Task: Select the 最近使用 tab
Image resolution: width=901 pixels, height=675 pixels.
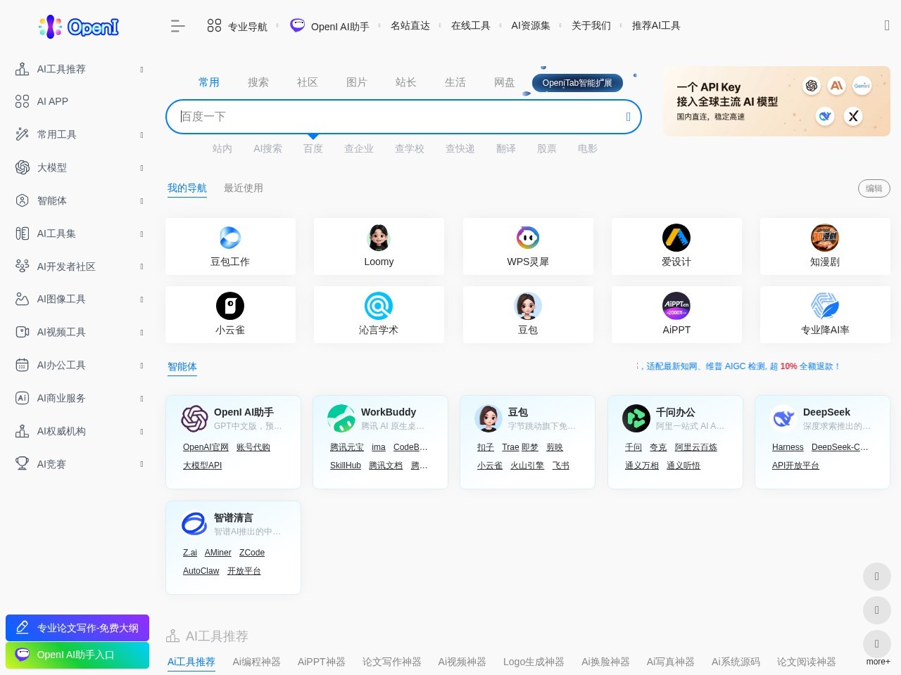Action: pos(244,188)
